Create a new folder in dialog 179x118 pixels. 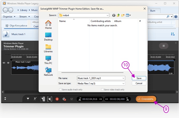(x=123, y=15)
